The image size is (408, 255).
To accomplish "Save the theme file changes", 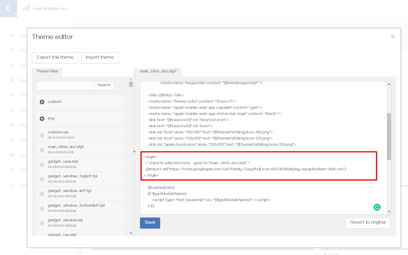I will pos(150,223).
